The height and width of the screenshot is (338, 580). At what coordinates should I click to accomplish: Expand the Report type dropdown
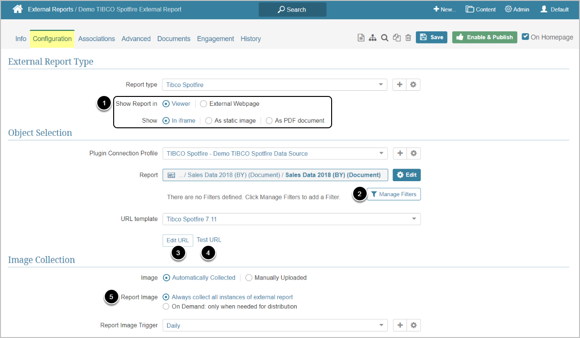(x=274, y=85)
